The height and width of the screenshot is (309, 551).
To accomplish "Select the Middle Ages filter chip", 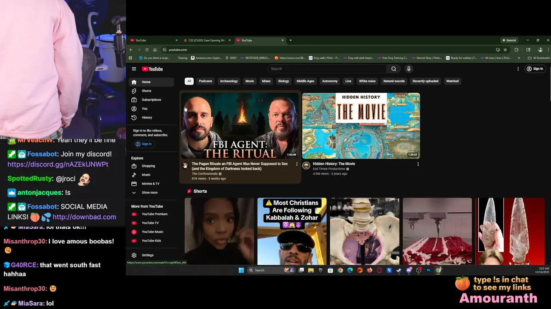I will click(305, 81).
